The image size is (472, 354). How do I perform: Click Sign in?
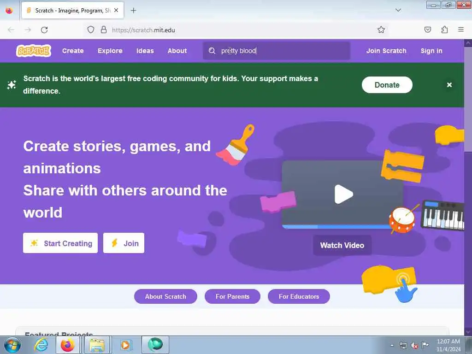pos(431,51)
